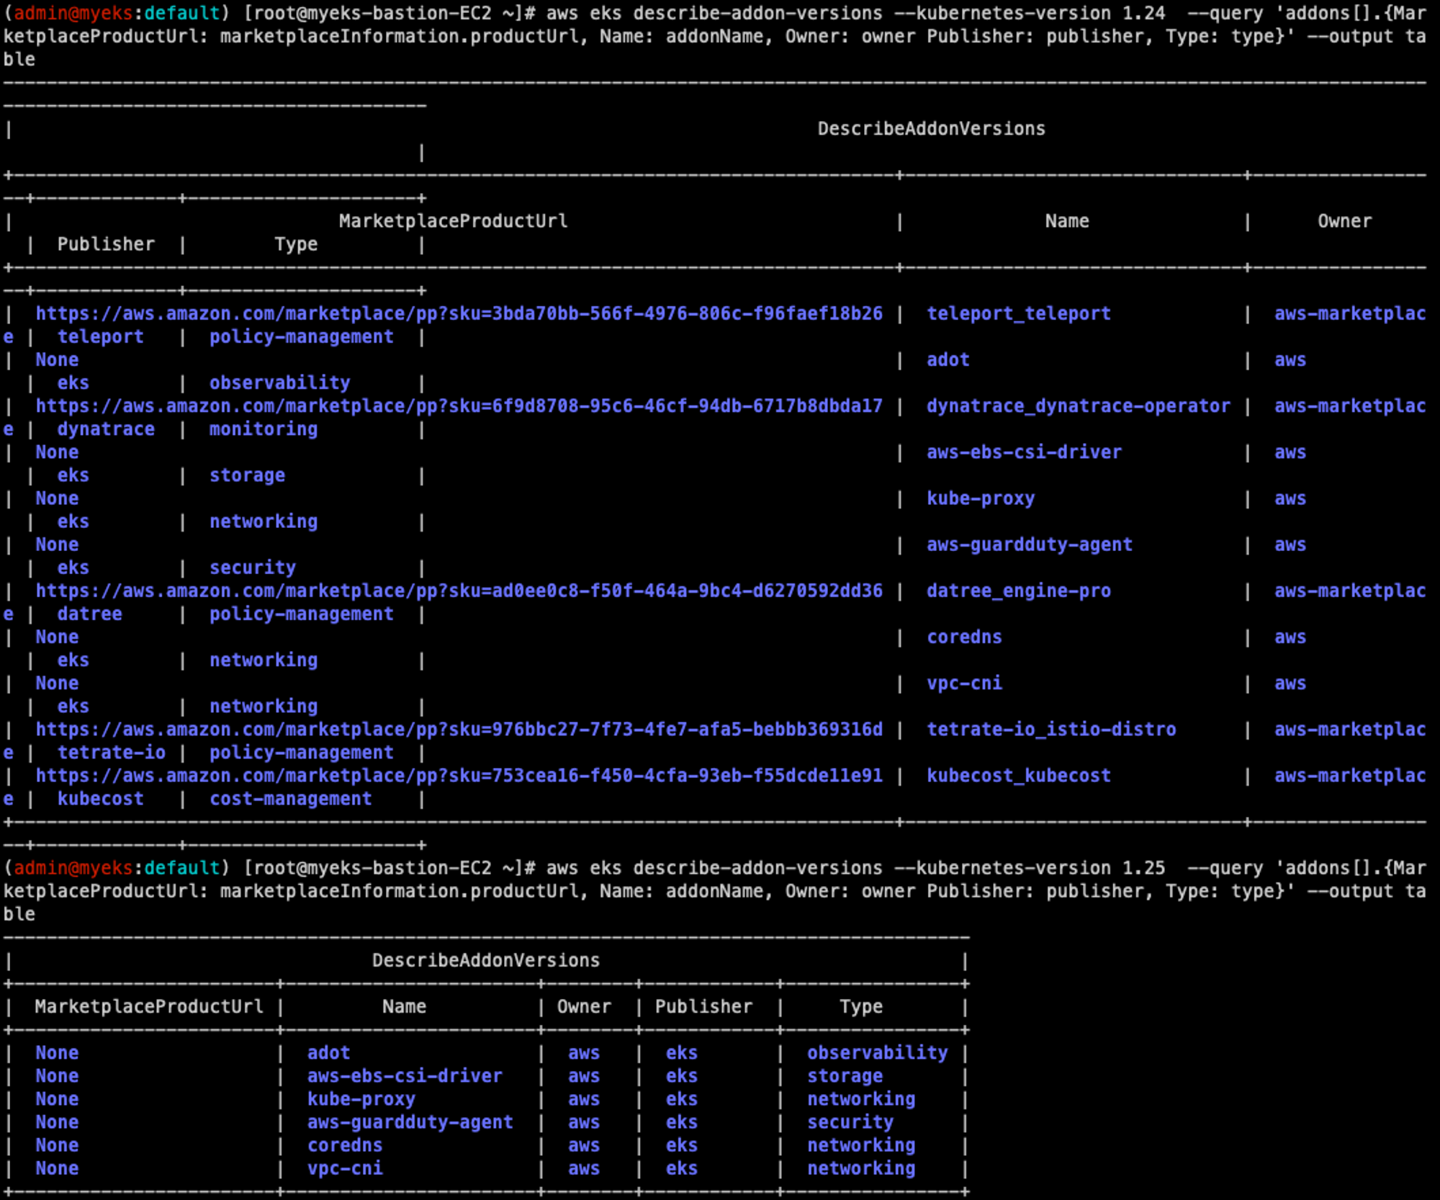
Task: Open the teleport marketplace URL link
Action: point(459,314)
